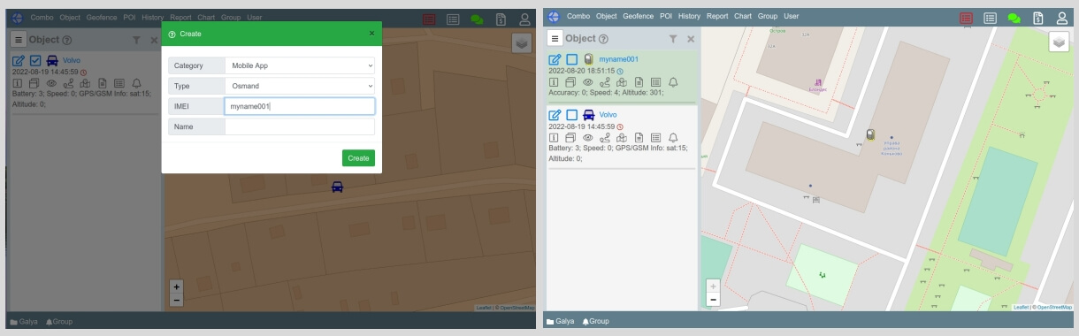This screenshot has height=336, width=1079.
Task: Open User menu in right screenshot
Action: tap(791, 16)
